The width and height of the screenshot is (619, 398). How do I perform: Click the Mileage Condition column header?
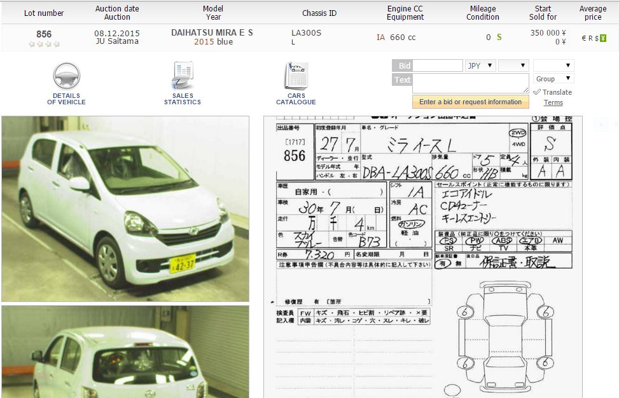click(483, 13)
